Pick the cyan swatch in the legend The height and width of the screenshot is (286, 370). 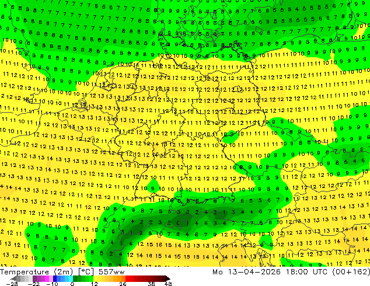(x=71, y=278)
